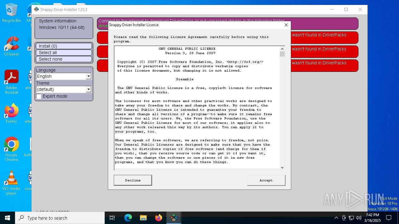Select Snappy Driver Installer taskbar icon
399x224 pixels.
[x=174, y=218]
